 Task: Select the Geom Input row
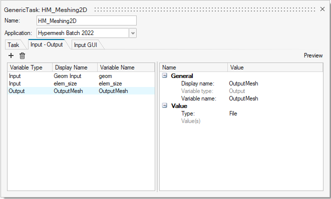(x=81, y=76)
